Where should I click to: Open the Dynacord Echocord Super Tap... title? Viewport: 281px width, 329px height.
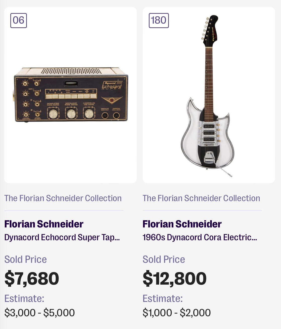(62, 237)
